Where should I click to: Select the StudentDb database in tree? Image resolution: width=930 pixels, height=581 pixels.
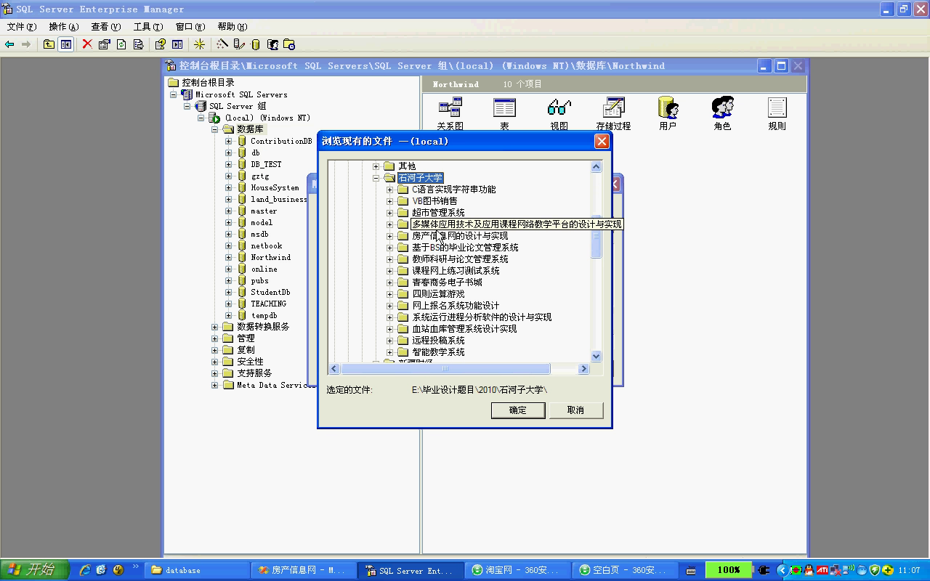click(270, 292)
